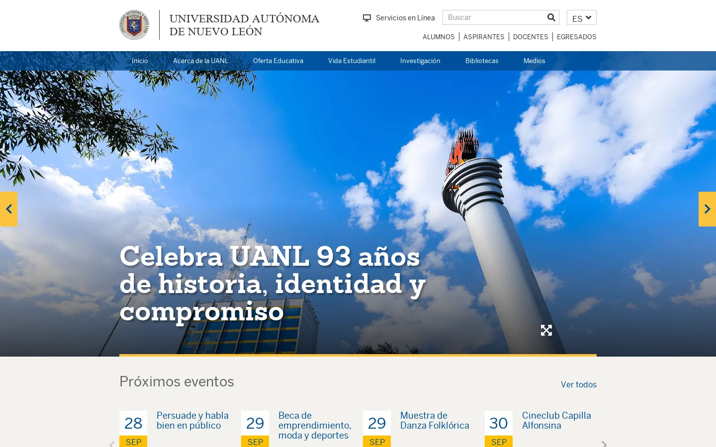Open the Bibliotecas menu
The height and width of the screenshot is (447, 716).
482,61
